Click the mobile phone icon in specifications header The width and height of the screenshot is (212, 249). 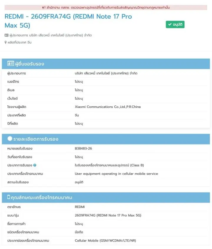[x=9, y=197]
